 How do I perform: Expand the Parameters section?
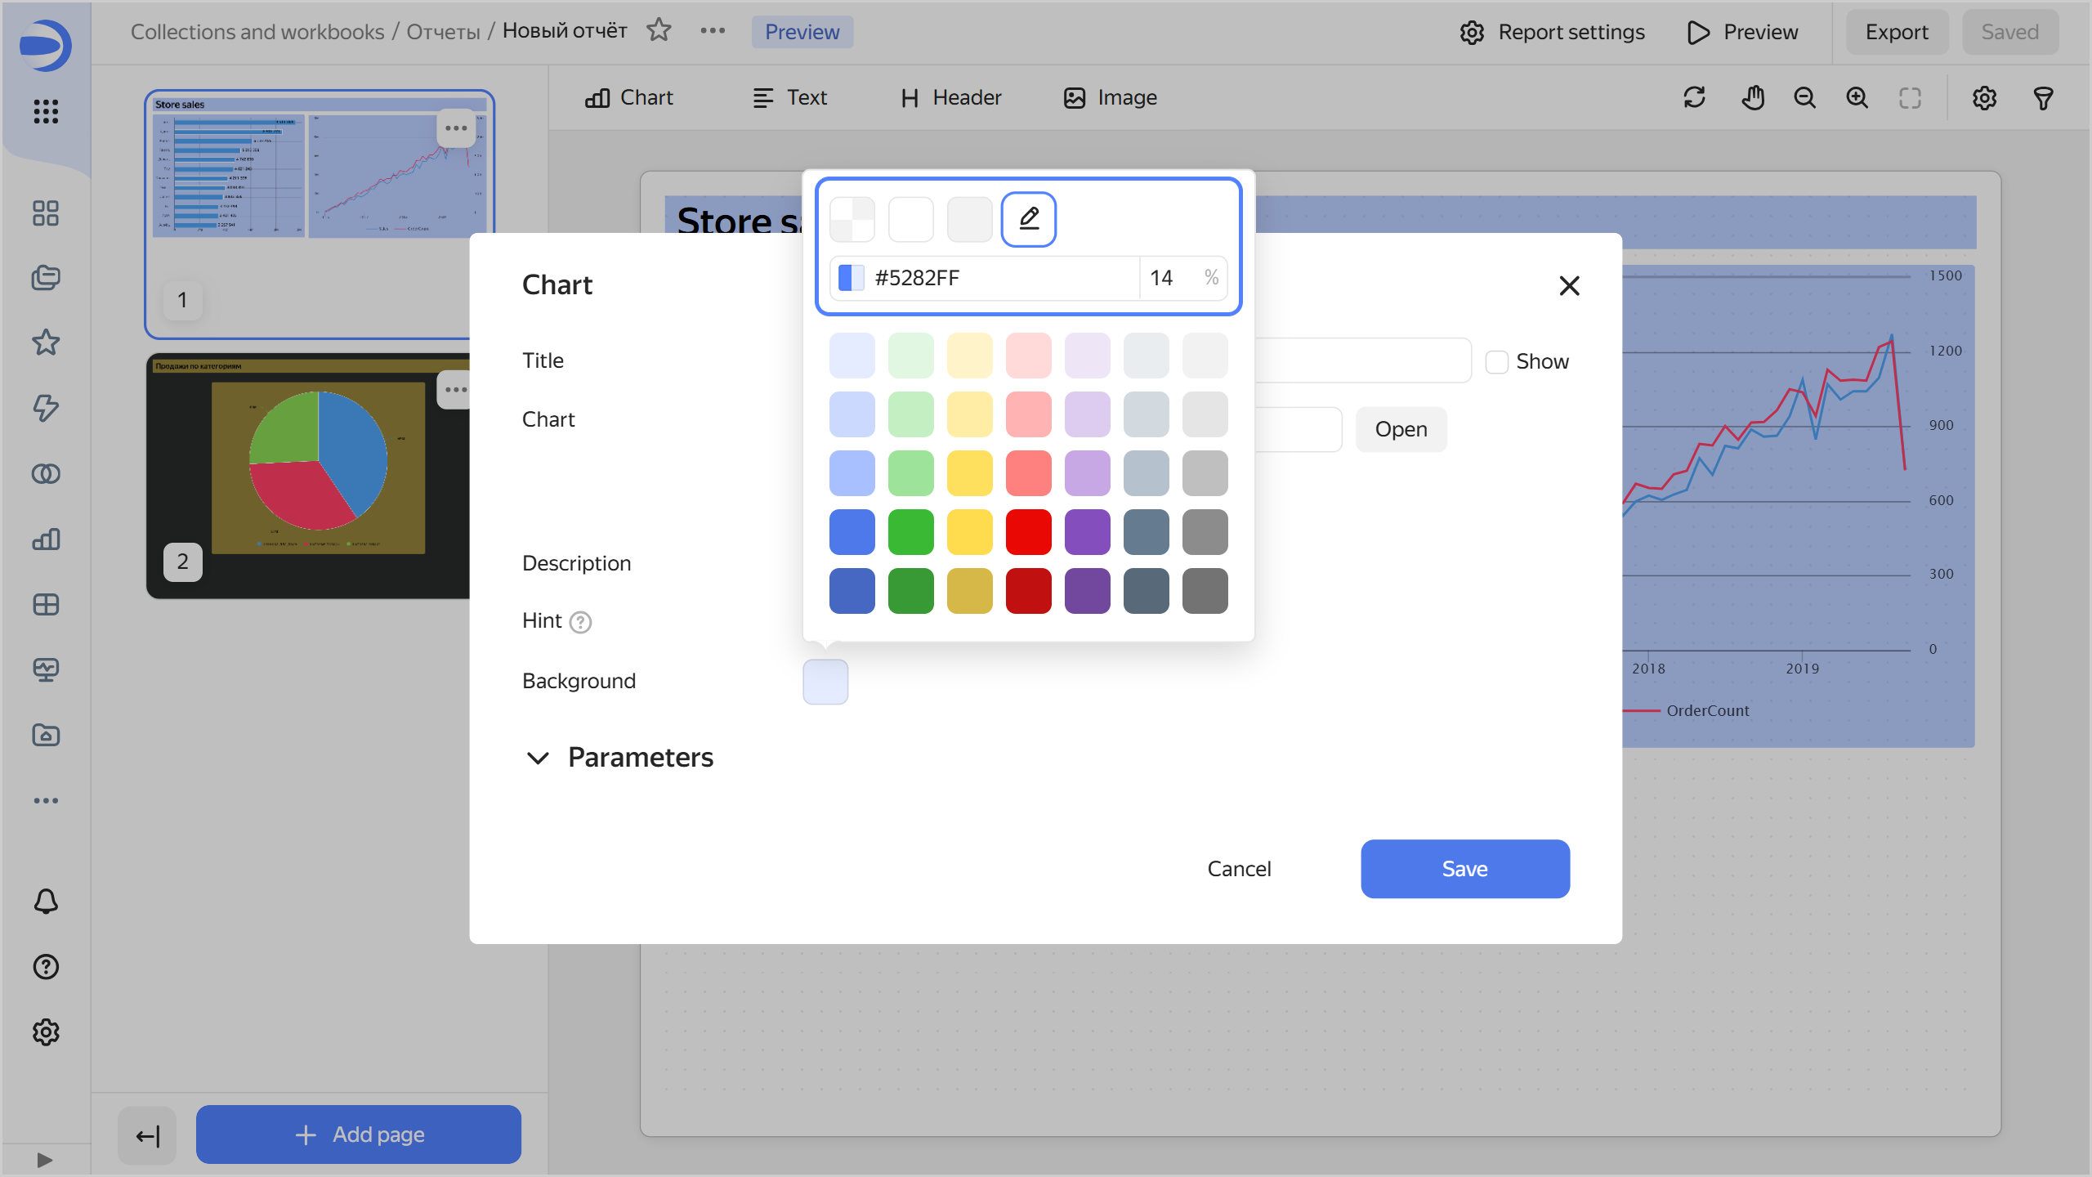(x=538, y=758)
